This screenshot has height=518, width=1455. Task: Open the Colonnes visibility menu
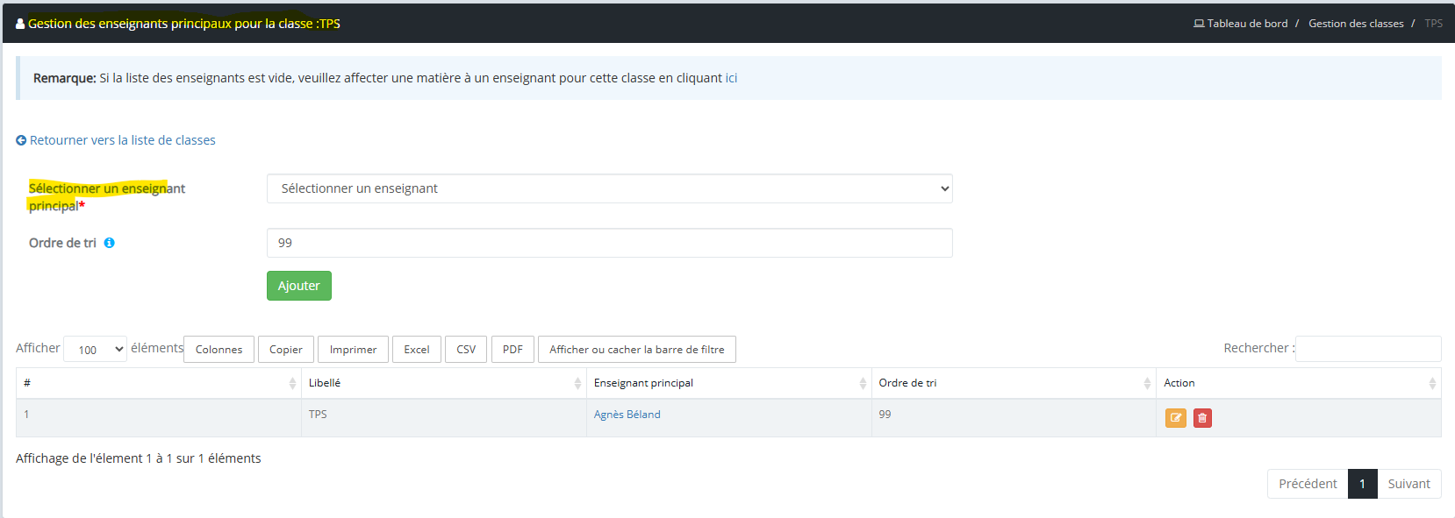point(219,349)
